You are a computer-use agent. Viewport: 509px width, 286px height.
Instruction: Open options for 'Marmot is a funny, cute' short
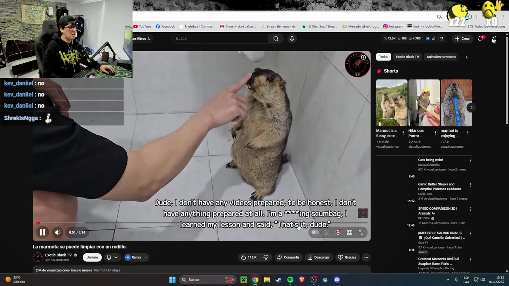[403, 133]
